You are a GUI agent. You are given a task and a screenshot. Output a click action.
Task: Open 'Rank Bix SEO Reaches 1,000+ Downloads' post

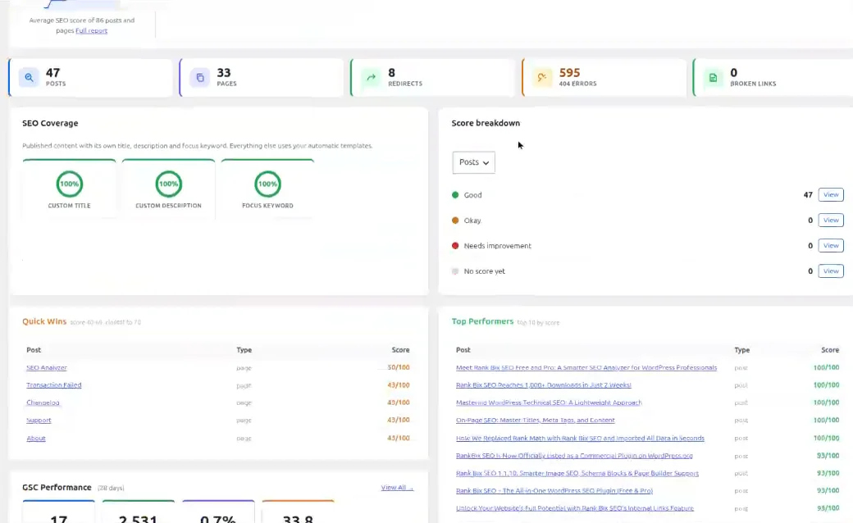pyautogui.click(x=544, y=385)
